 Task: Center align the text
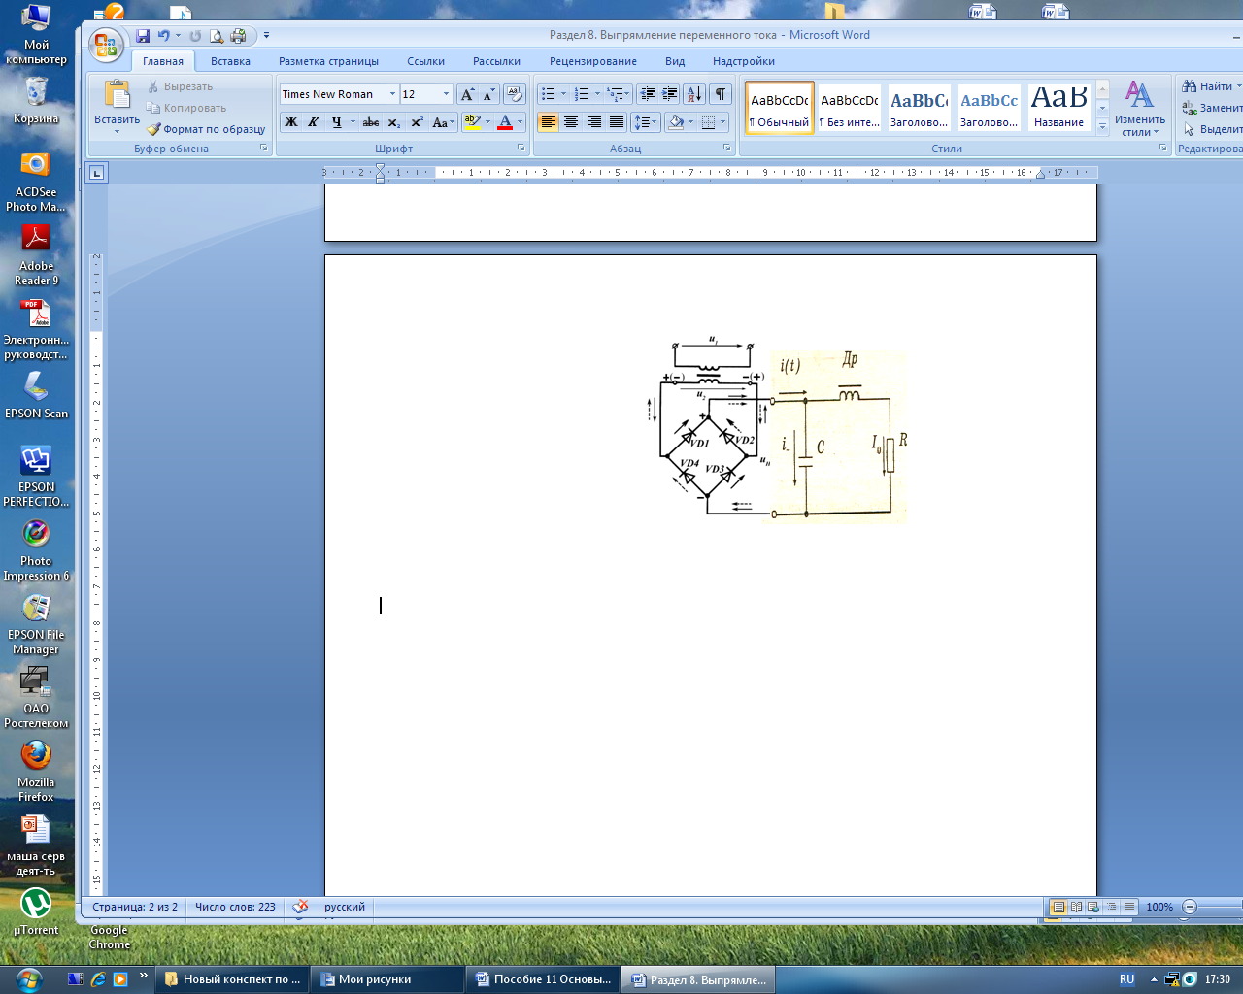pos(571,122)
